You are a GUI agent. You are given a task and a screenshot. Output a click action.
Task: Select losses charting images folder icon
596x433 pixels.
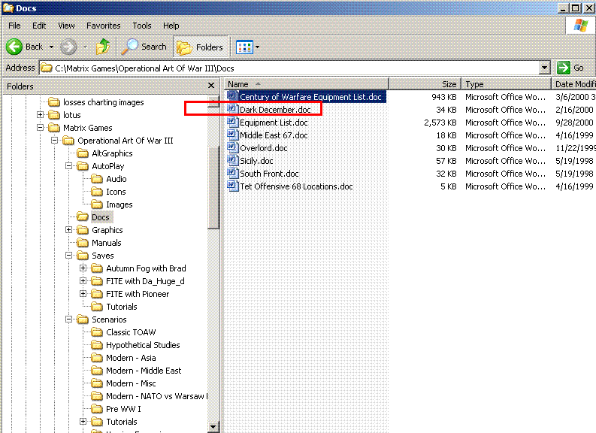pos(54,102)
